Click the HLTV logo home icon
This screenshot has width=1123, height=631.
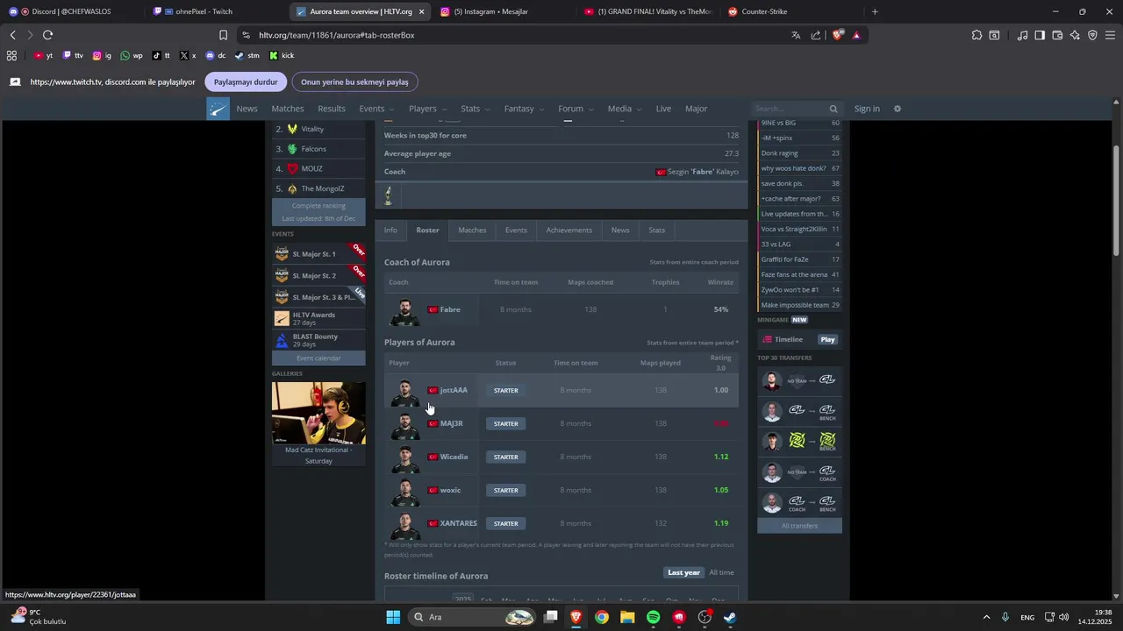218,109
